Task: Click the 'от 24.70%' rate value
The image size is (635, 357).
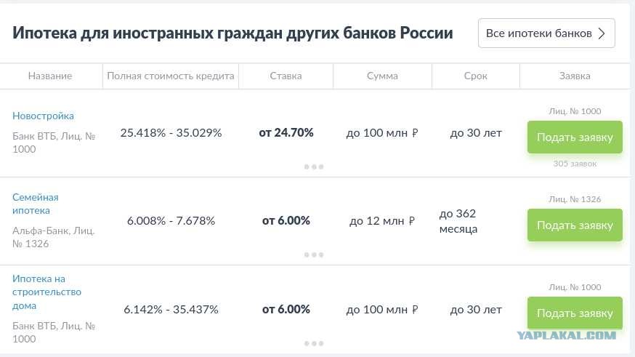Action: coord(286,132)
